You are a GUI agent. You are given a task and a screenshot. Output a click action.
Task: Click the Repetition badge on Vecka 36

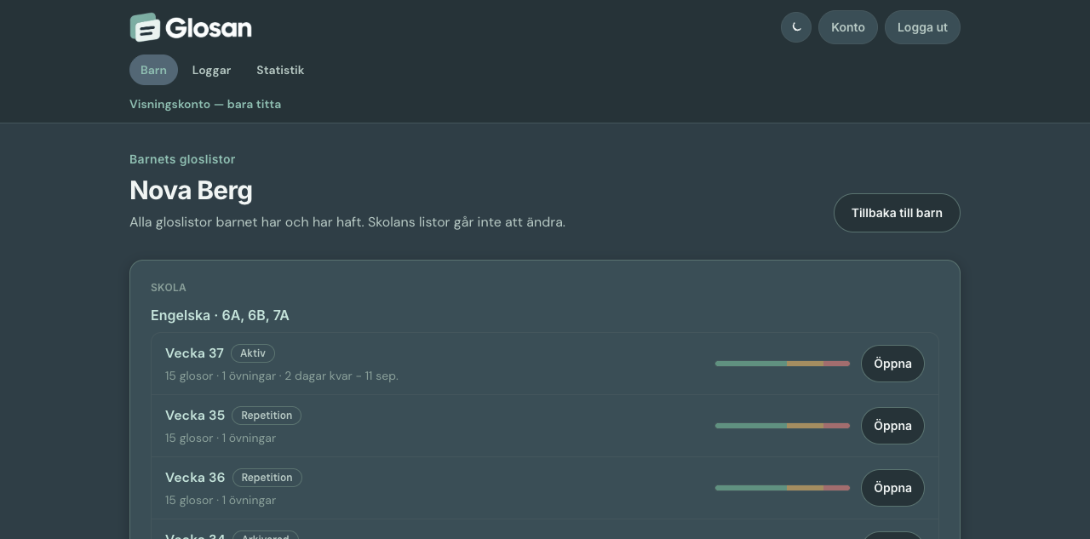(x=267, y=478)
